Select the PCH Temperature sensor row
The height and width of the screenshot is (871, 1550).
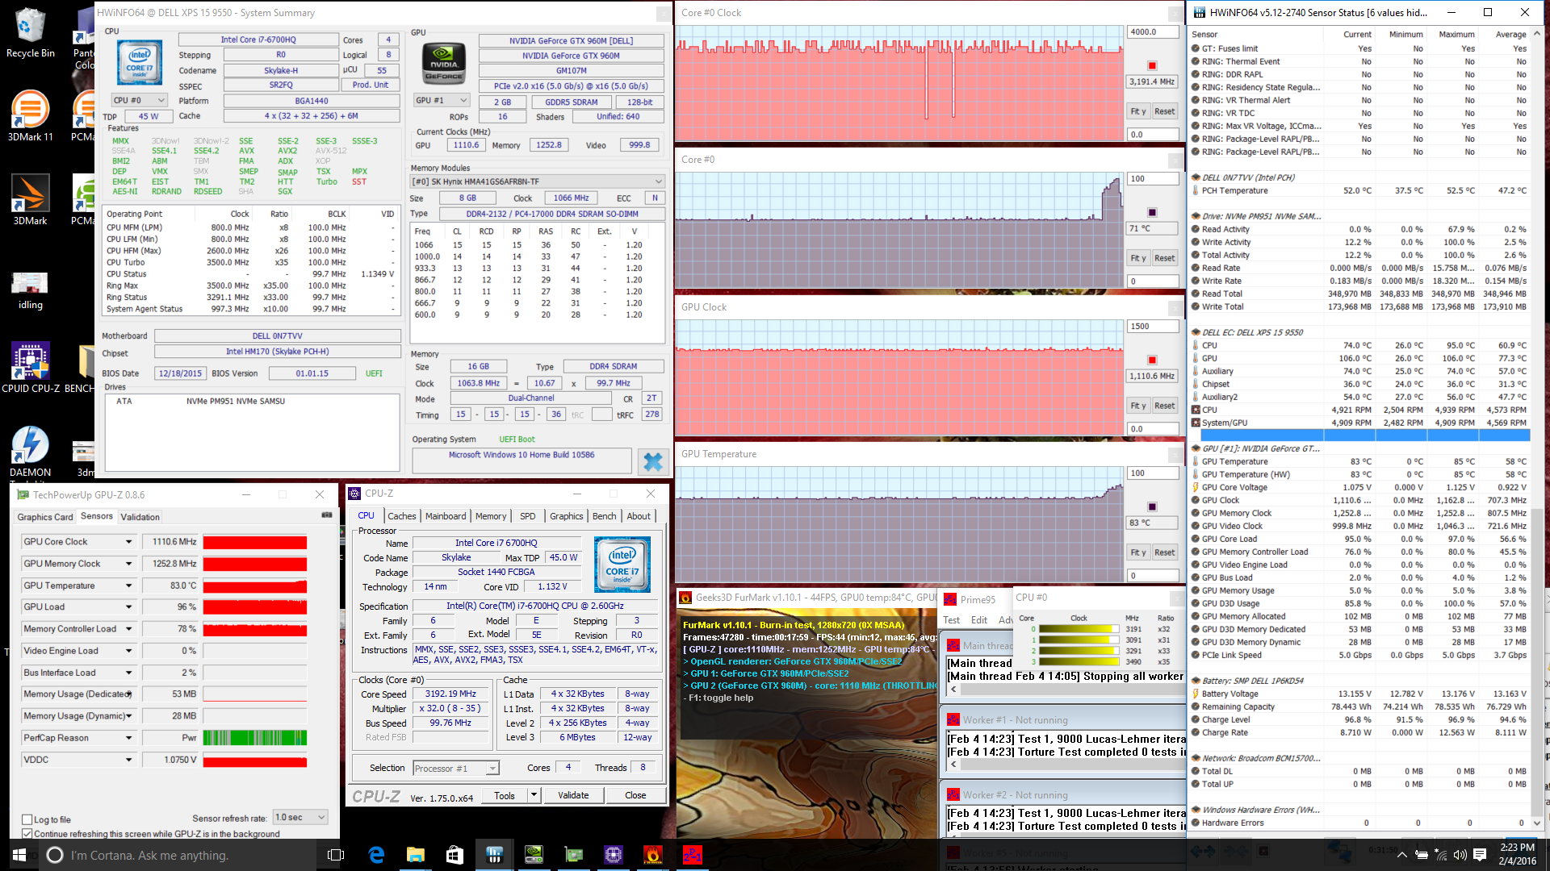(x=1359, y=190)
